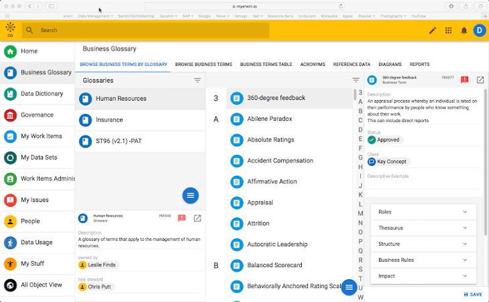Switch to Reports tab

click(419, 64)
